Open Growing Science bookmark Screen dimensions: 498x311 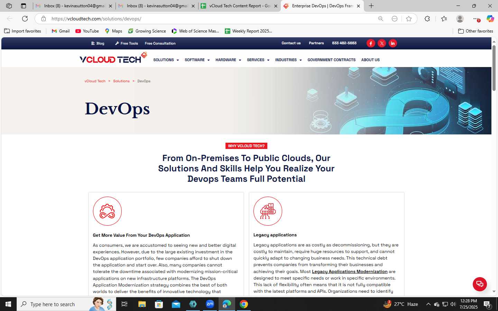(x=147, y=31)
